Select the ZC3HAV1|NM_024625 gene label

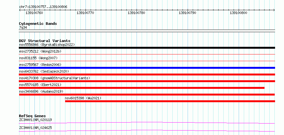(x=35, y=128)
